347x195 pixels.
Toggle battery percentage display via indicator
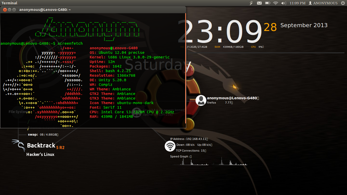point(267,3)
